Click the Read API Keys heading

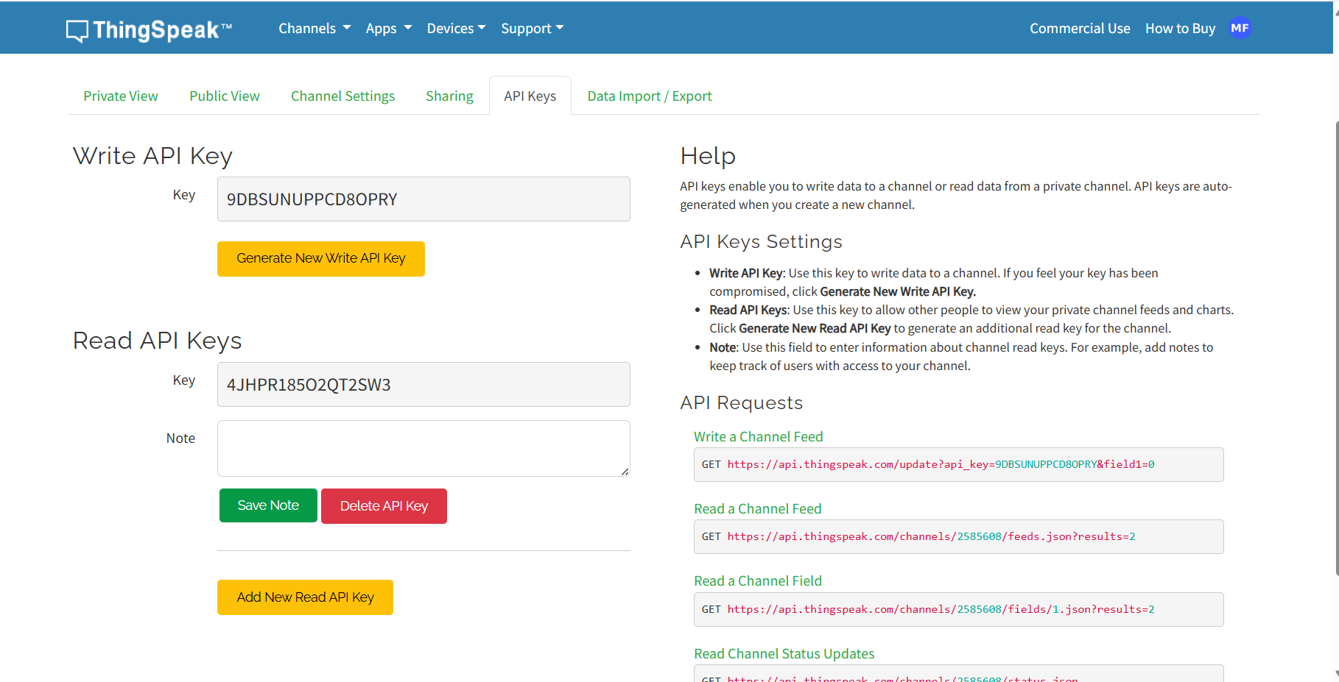pos(157,341)
